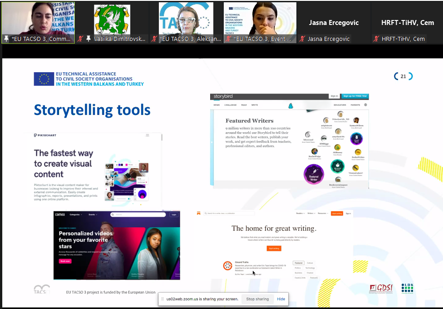The width and height of the screenshot is (443, 309).
Task: Click the Cameo carousel next arrow
Action: point(178,249)
